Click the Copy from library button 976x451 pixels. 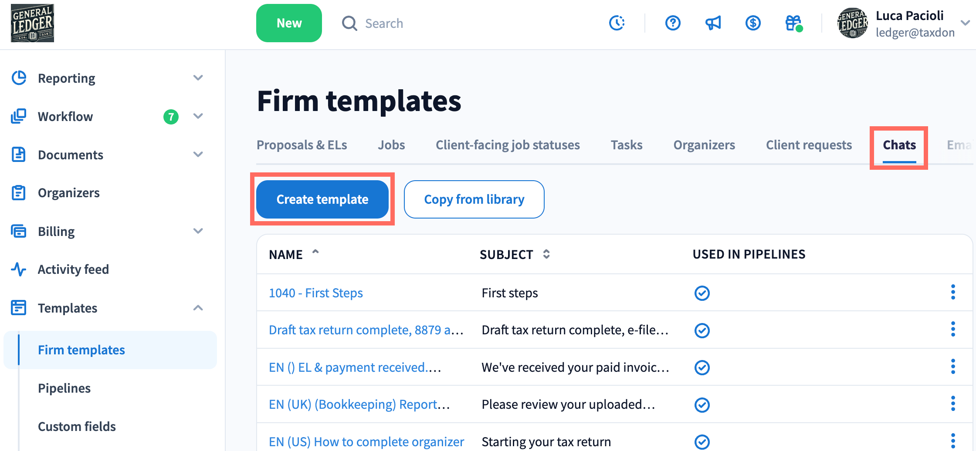(474, 199)
